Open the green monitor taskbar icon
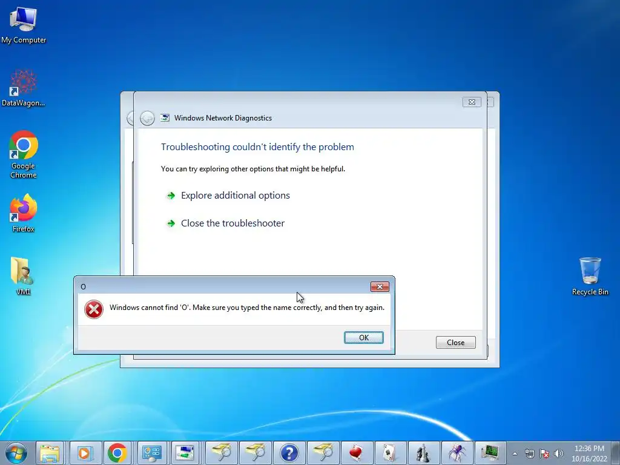Image resolution: width=620 pixels, height=465 pixels. click(x=490, y=453)
